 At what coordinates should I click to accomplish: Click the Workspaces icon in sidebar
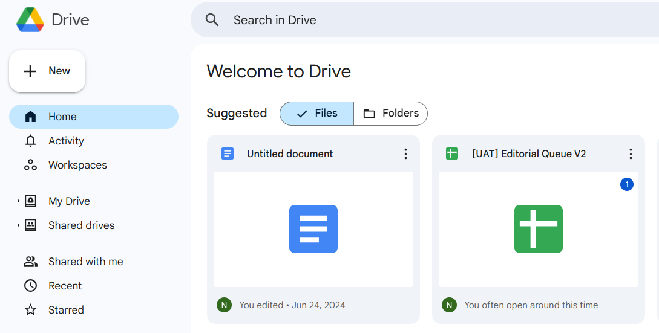(30, 165)
